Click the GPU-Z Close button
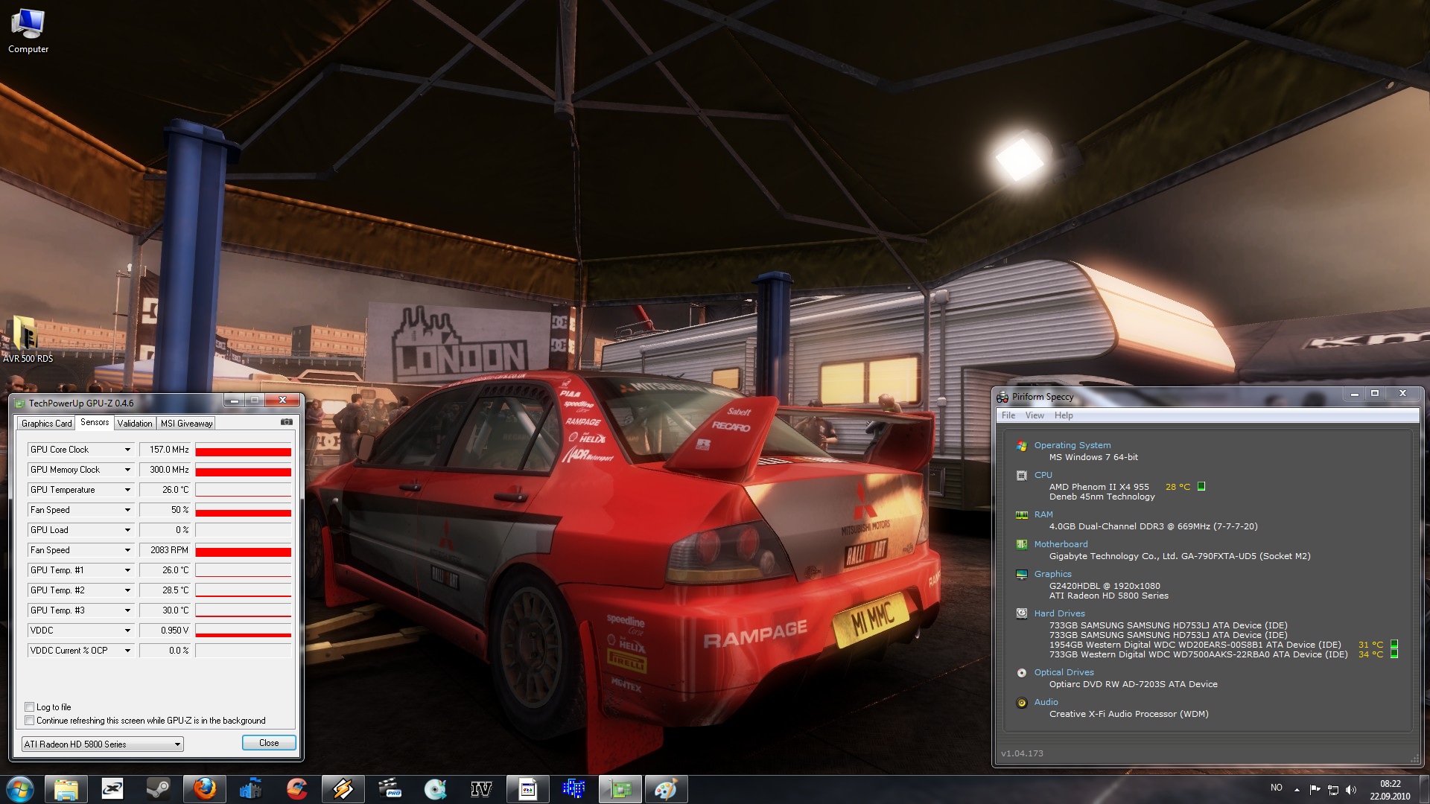 pos(269,743)
